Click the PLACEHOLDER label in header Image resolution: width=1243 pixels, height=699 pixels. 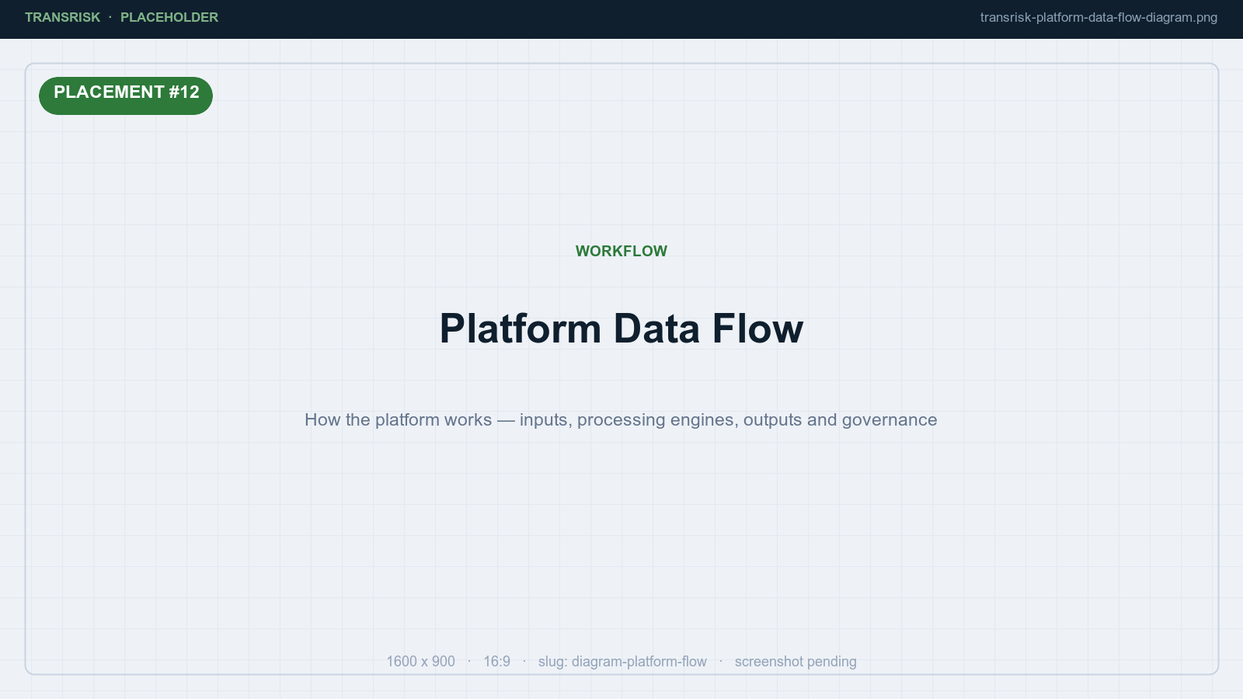tap(169, 17)
